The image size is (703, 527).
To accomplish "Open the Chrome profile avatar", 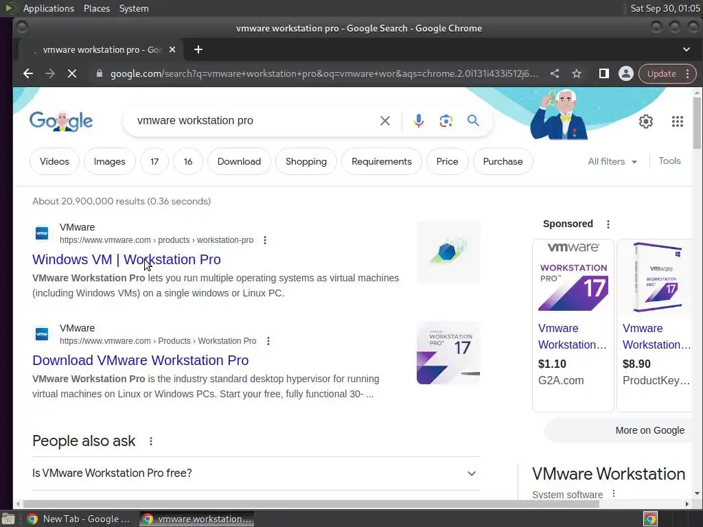I will [x=626, y=73].
